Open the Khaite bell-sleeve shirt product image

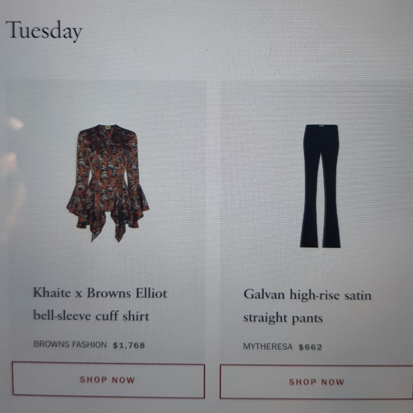tap(108, 183)
